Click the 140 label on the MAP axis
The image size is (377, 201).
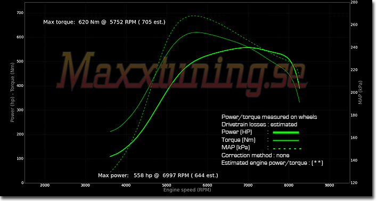click(354, 160)
